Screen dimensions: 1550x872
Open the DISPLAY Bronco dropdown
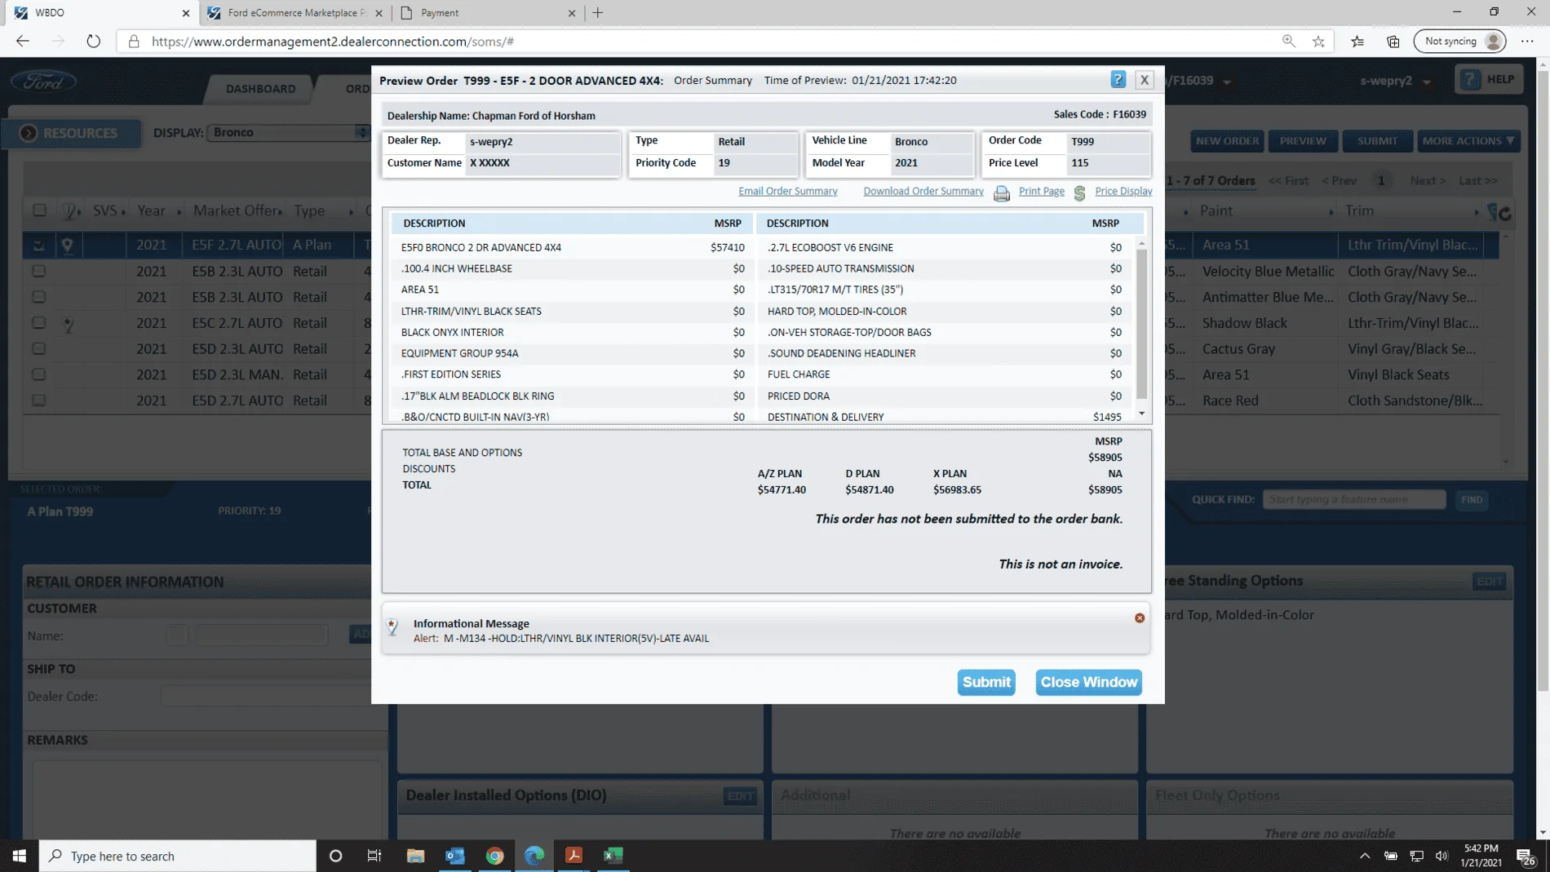pyautogui.click(x=288, y=132)
